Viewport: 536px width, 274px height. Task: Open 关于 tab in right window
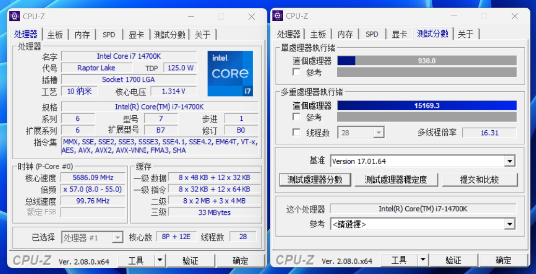(x=466, y=34)
